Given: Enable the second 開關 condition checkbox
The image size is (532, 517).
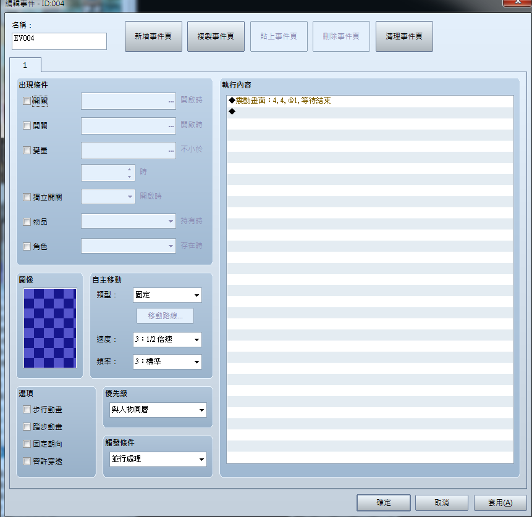Looking at the screenshot, I should [27, 126].
